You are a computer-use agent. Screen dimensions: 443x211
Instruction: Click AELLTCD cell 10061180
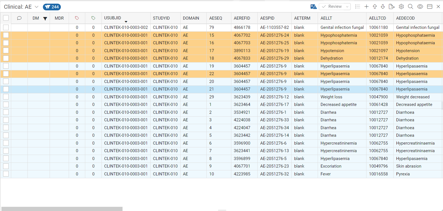pos(380,27)
